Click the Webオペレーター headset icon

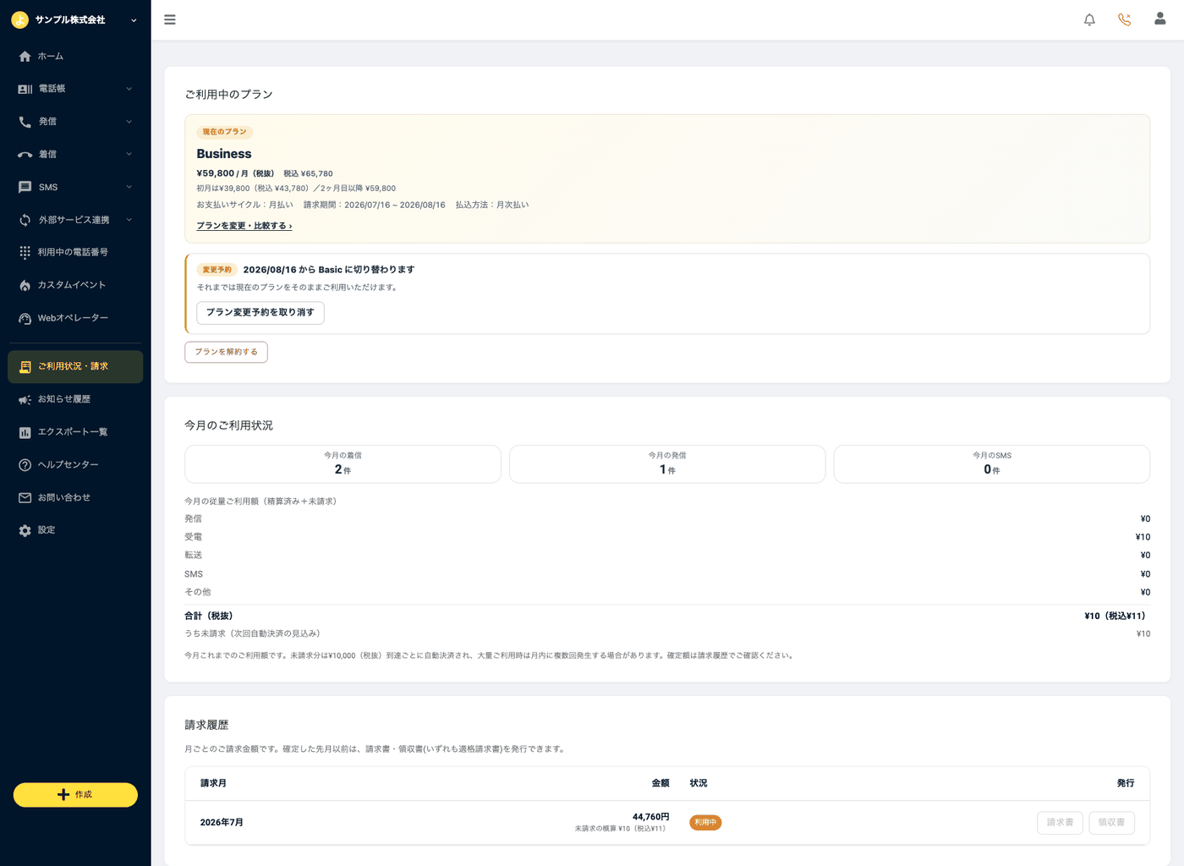tap(25, 318)
